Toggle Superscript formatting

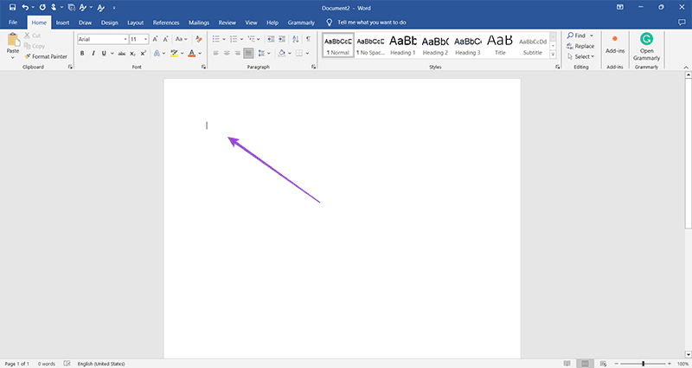[144, 54]
